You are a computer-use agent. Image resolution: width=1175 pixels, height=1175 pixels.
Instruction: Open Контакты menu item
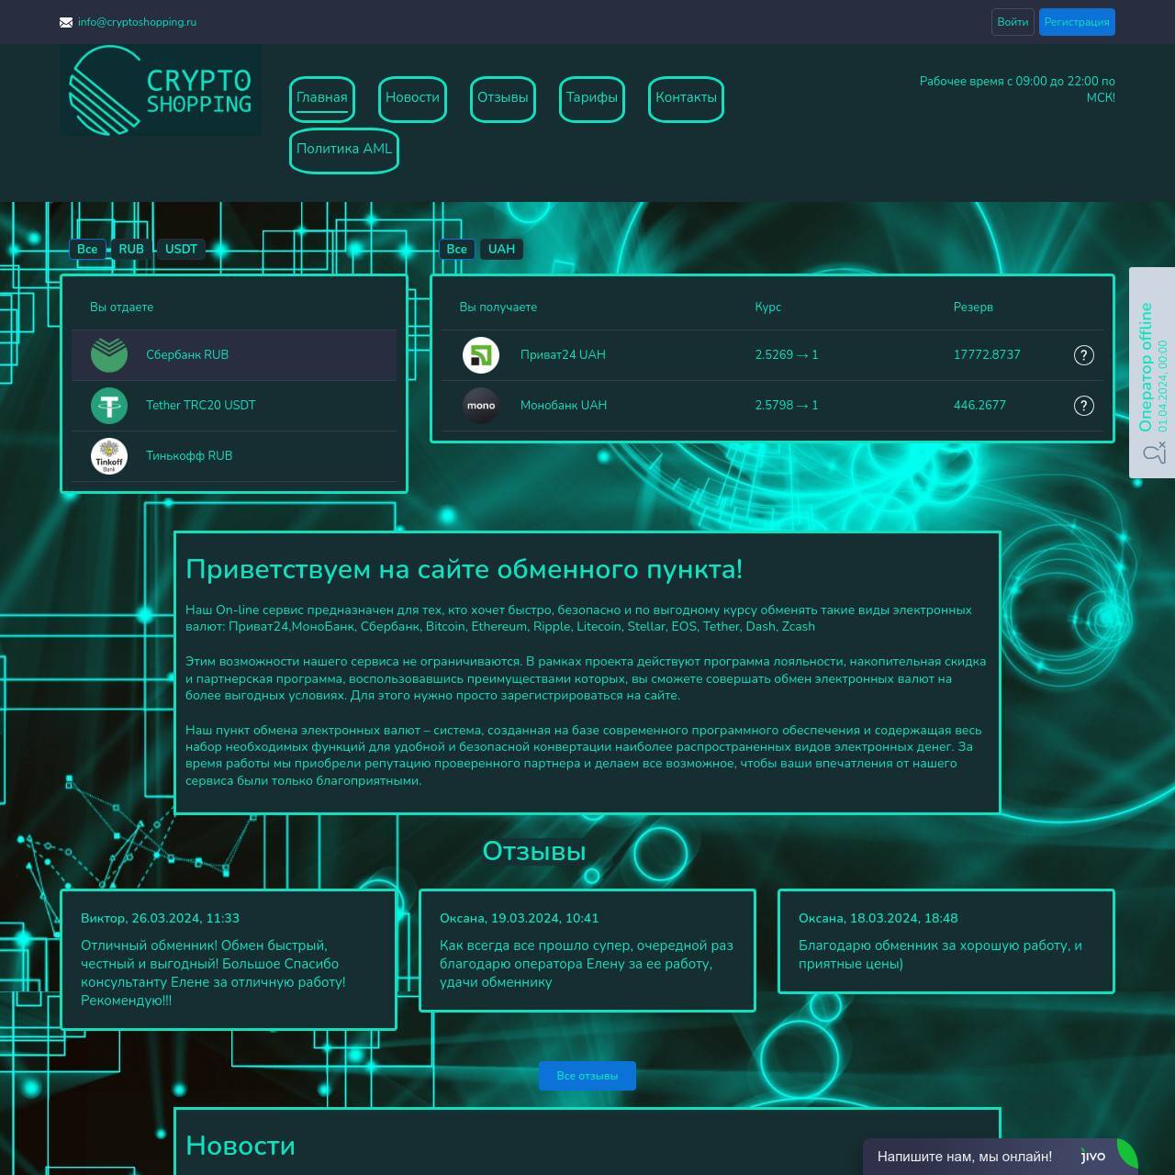(686, 98)
